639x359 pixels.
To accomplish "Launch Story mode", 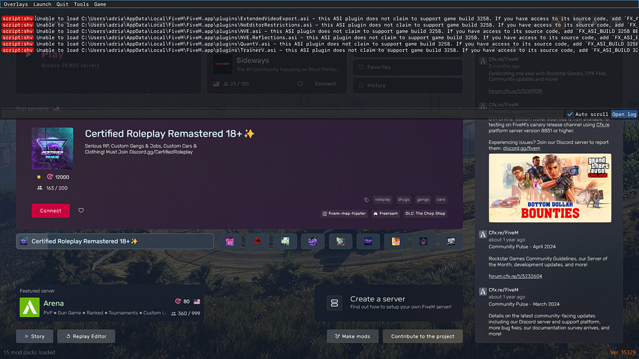I will (35, 336).
